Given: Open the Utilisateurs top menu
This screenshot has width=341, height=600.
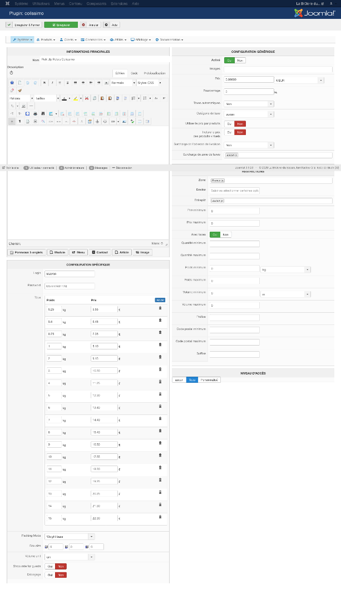Looking at the screenshot, I should [x=41, y=3].
